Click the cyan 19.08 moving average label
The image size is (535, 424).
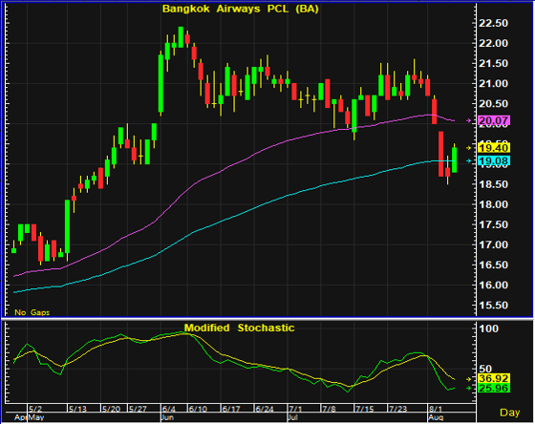(494, 161)
